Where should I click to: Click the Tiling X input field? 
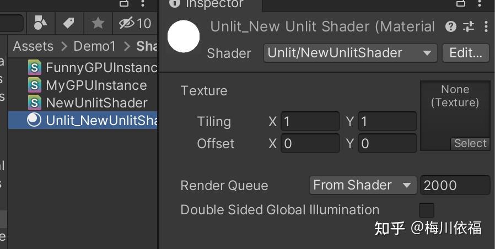tap(310, 121)
